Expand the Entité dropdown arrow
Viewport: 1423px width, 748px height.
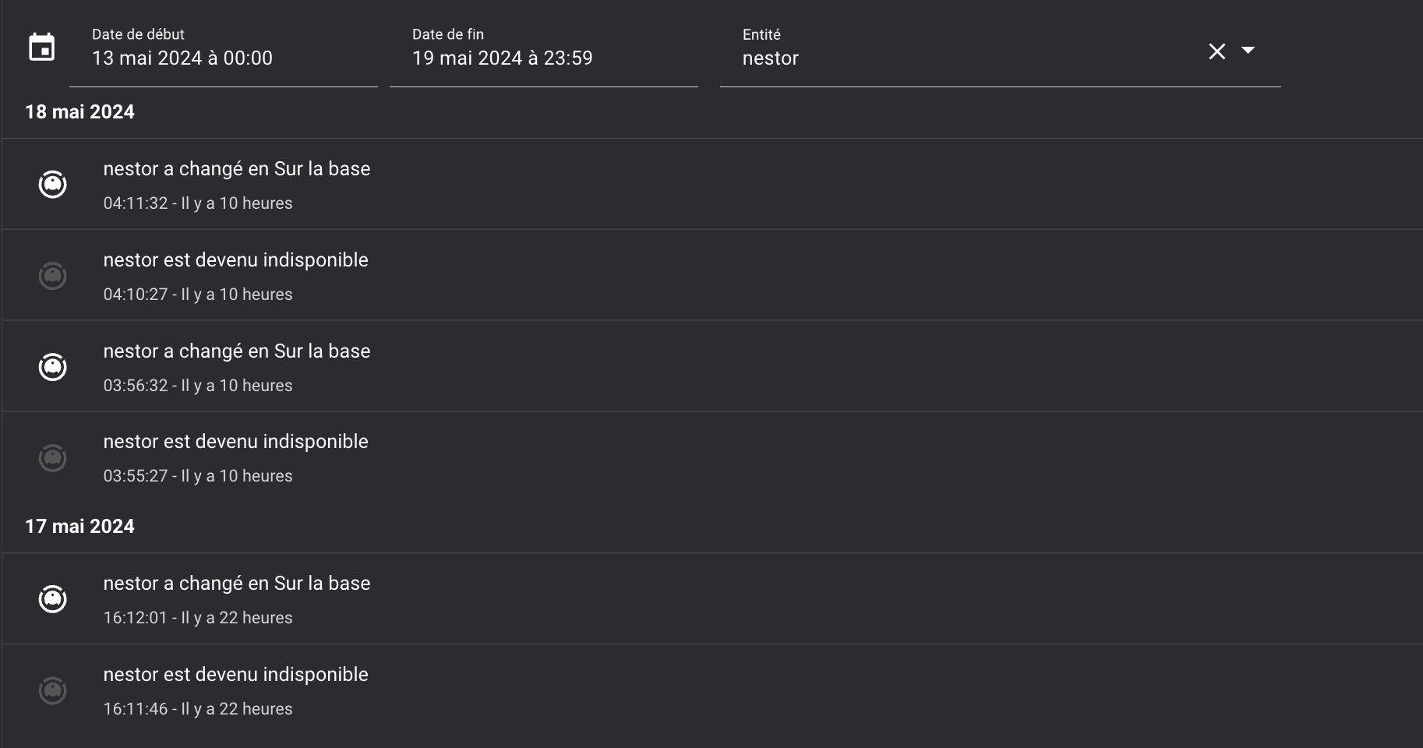tap(1248, 51)
